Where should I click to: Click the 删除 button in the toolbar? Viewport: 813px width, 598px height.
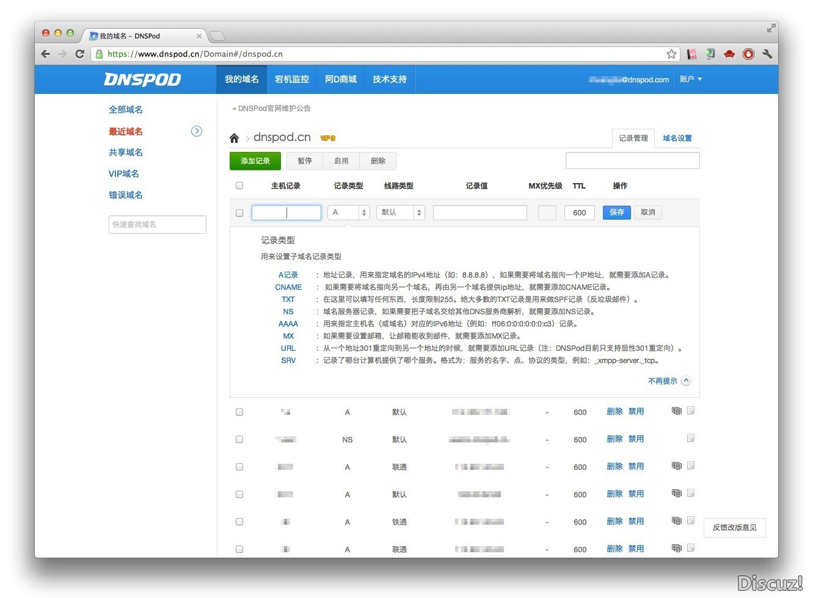378,161
